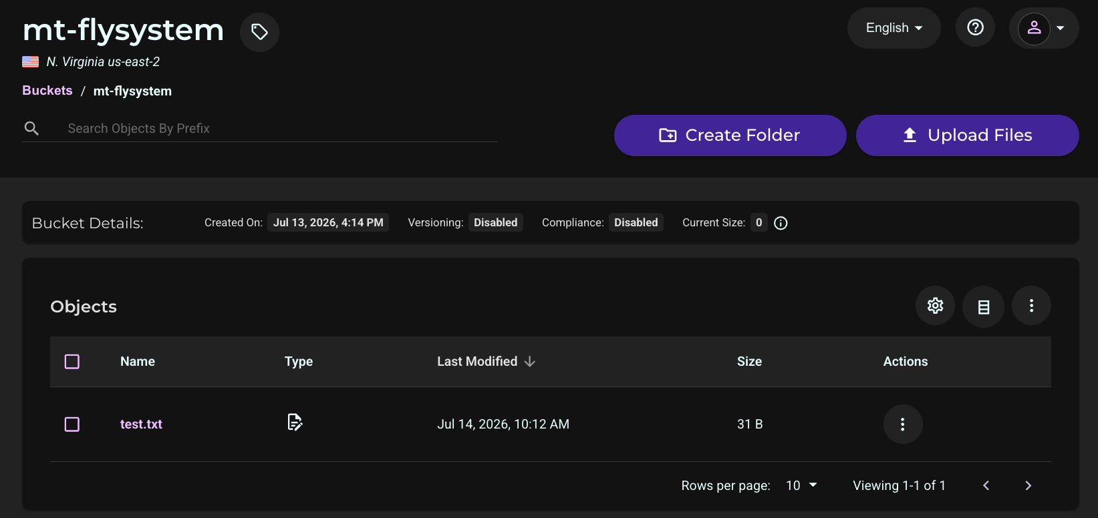Click the mt-flysystem page title
Image resolution: width=1098 pixels, height=518 pixels.
[x=123, y=30]
